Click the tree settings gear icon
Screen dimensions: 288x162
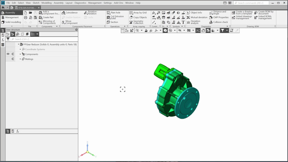pyautogui.click(x=76, y=30)
